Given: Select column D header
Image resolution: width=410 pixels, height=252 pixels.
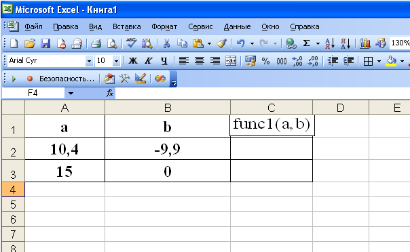Looking at the screenshot, I should [341, 108].
